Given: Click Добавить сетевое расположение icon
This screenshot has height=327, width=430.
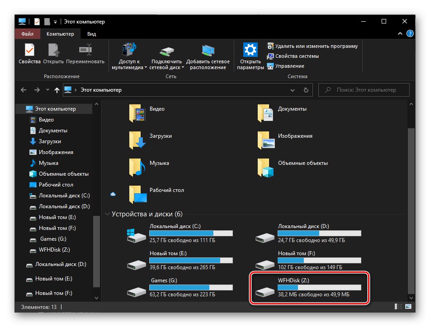Looking at the screenshot, I should pyautogui.click(x=208, y=54).
